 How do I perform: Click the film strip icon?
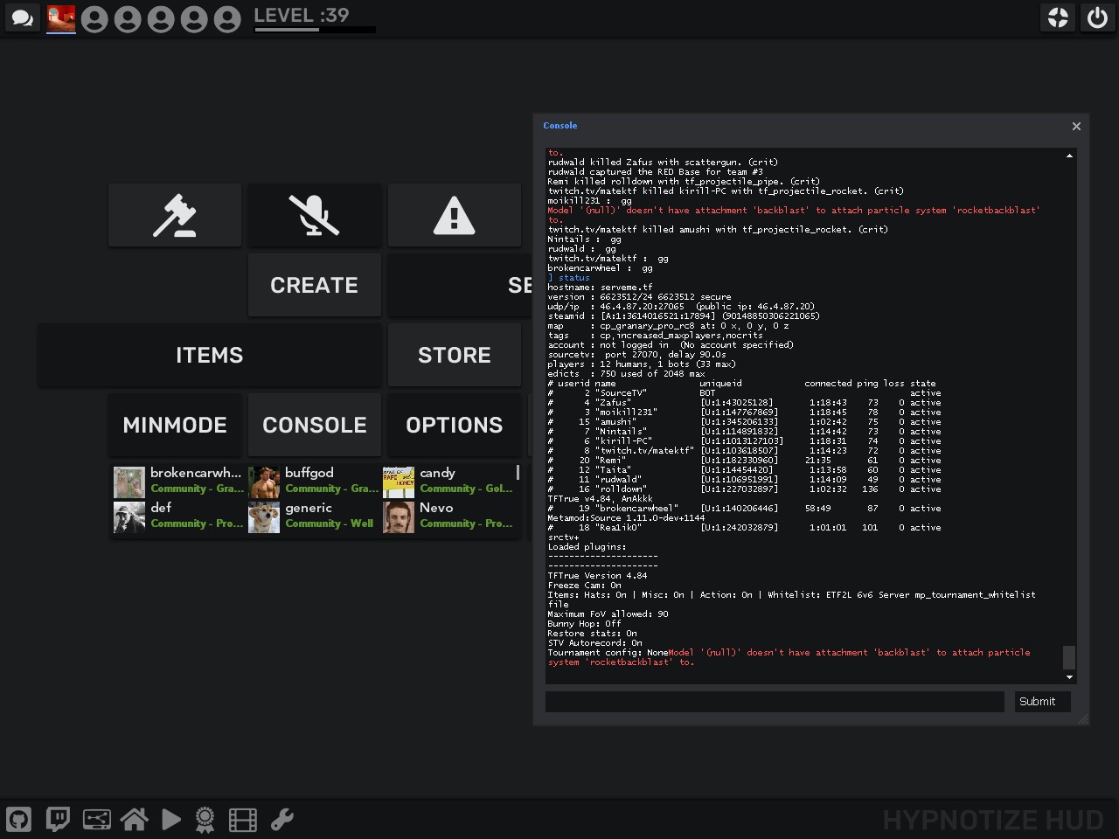pyautogui.click(x=242, y=819)
